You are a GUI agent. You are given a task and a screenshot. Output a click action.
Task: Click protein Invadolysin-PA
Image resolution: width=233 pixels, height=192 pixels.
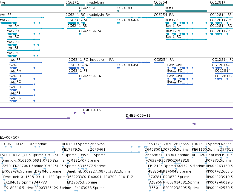(102, 60)
